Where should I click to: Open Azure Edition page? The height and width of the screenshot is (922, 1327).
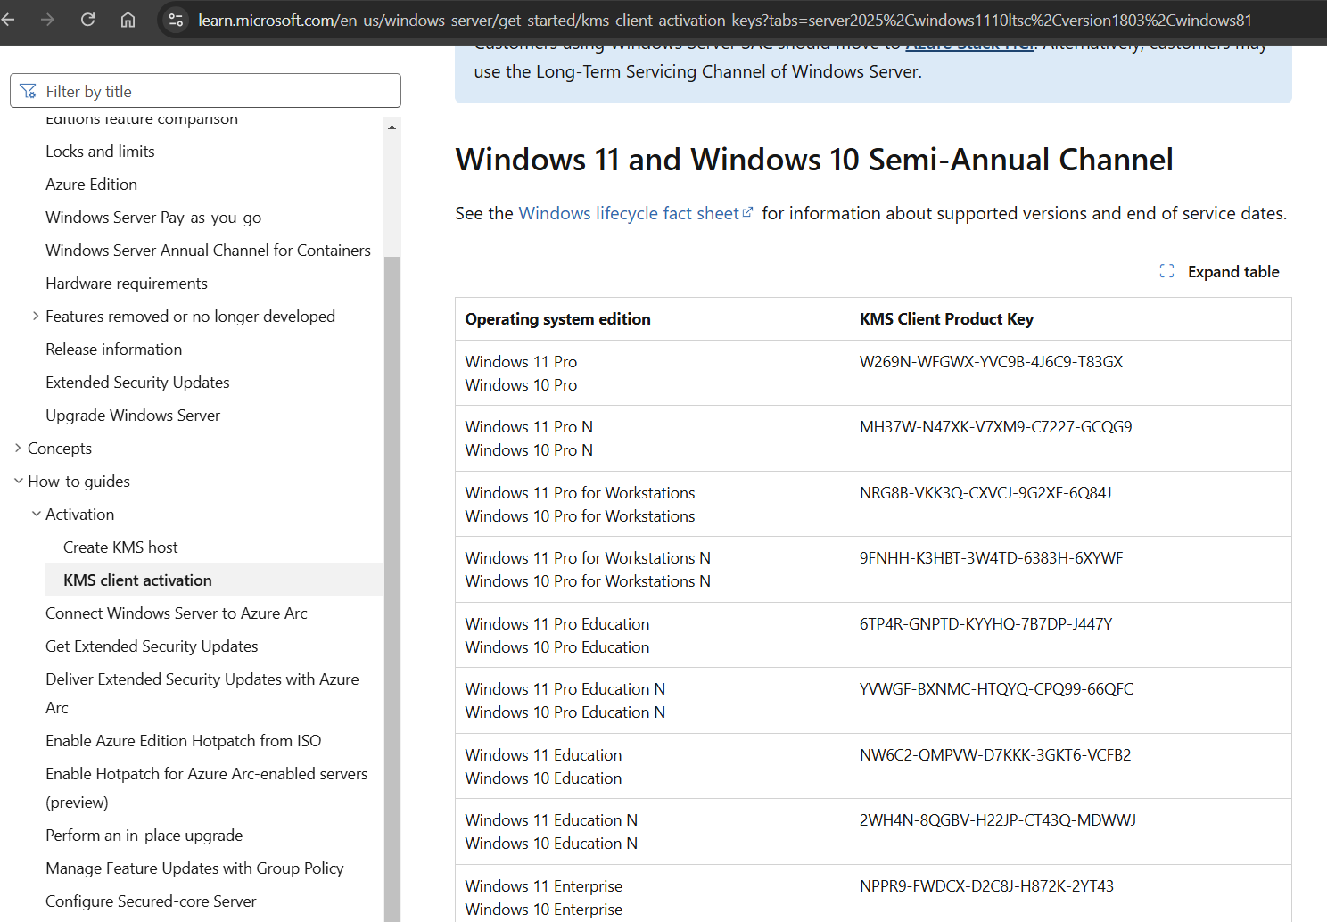[x=91, y=185]
